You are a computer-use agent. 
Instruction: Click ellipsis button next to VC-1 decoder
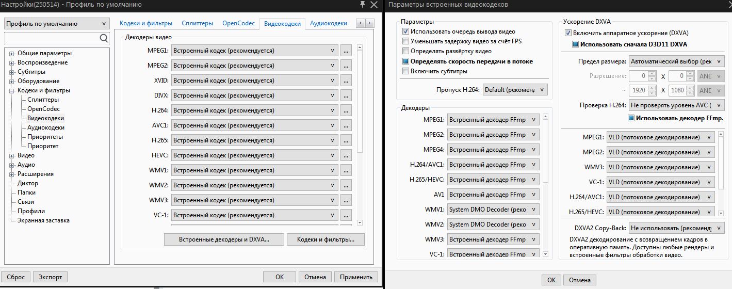pos(346,215)
